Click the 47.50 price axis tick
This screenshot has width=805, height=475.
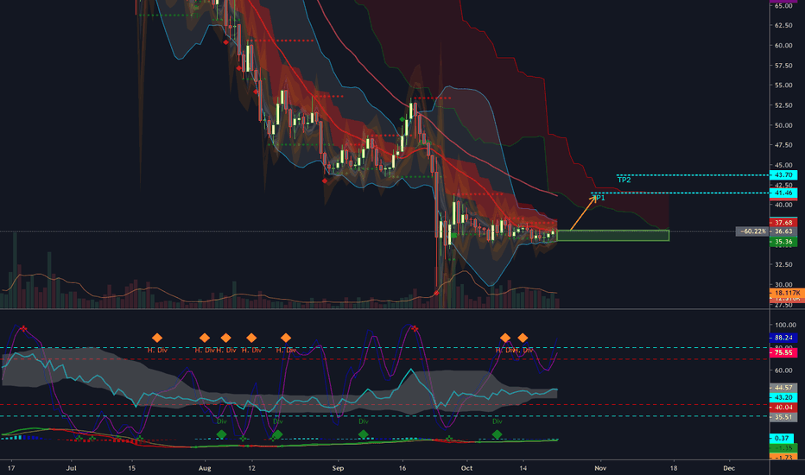pyautogui.click(x=783, y=145)
